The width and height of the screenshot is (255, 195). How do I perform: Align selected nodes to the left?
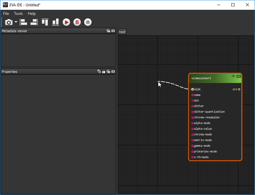point(24,22)
